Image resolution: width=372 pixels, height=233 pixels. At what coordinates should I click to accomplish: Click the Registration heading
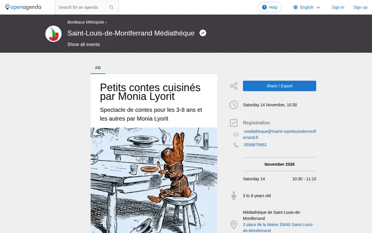[256, 123]
